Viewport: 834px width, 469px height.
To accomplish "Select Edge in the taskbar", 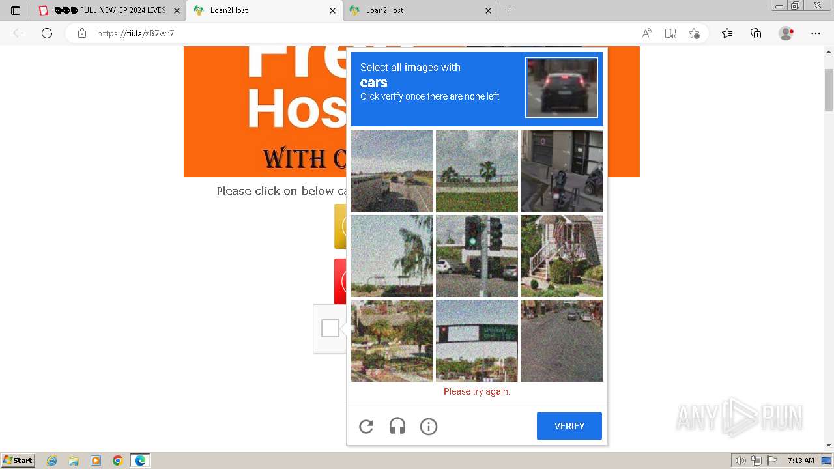I will tap(140, 461).
